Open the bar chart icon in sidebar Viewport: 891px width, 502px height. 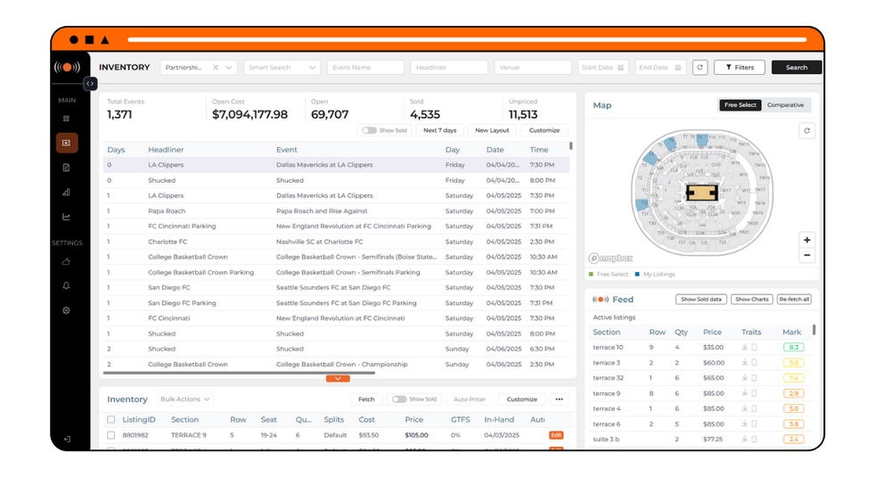[67, 193]
